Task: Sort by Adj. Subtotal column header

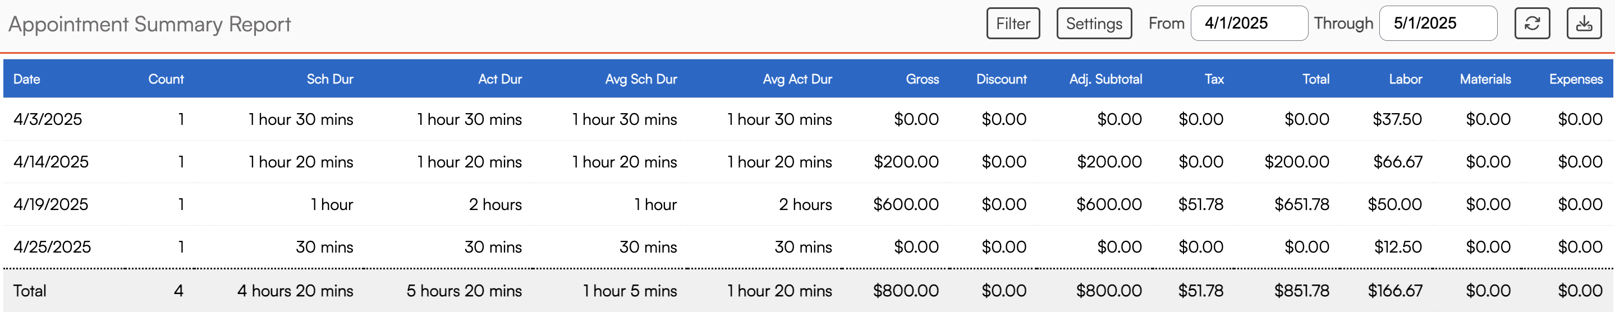Action: (x=1105, y=80)
